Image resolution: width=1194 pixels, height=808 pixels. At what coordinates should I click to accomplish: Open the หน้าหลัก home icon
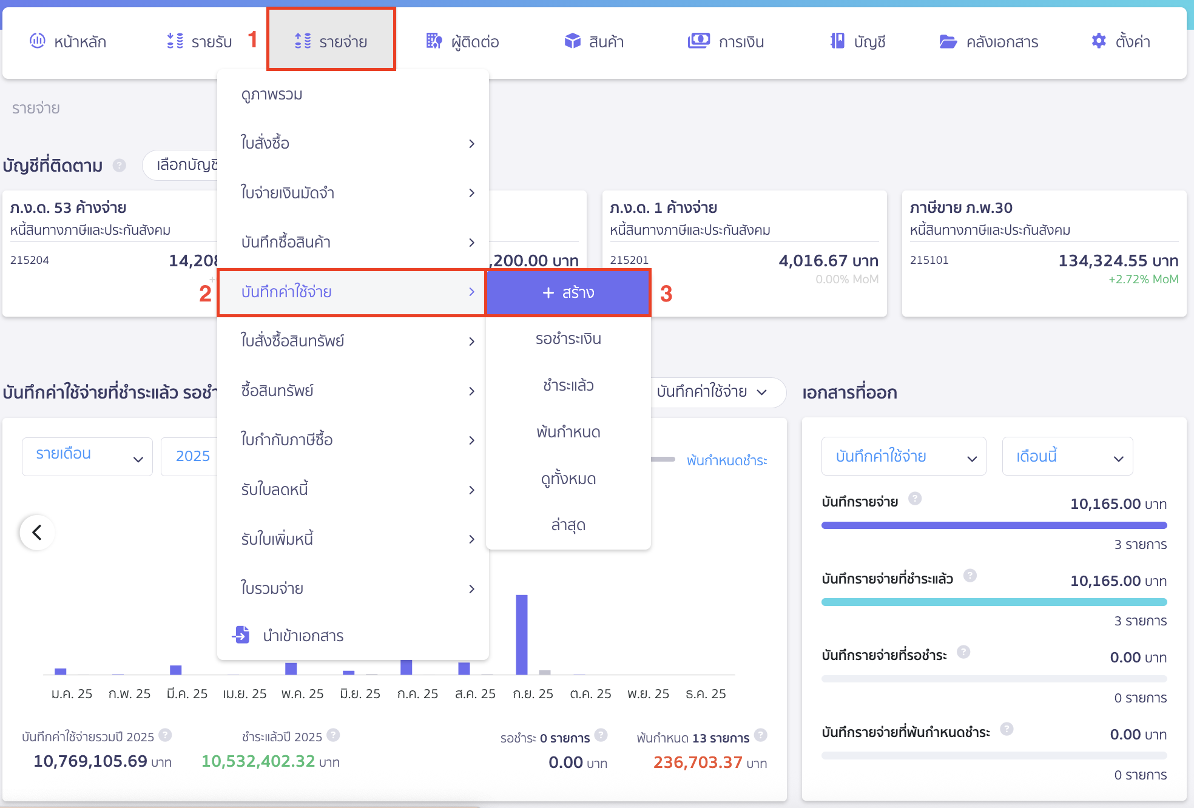(38, 41)
